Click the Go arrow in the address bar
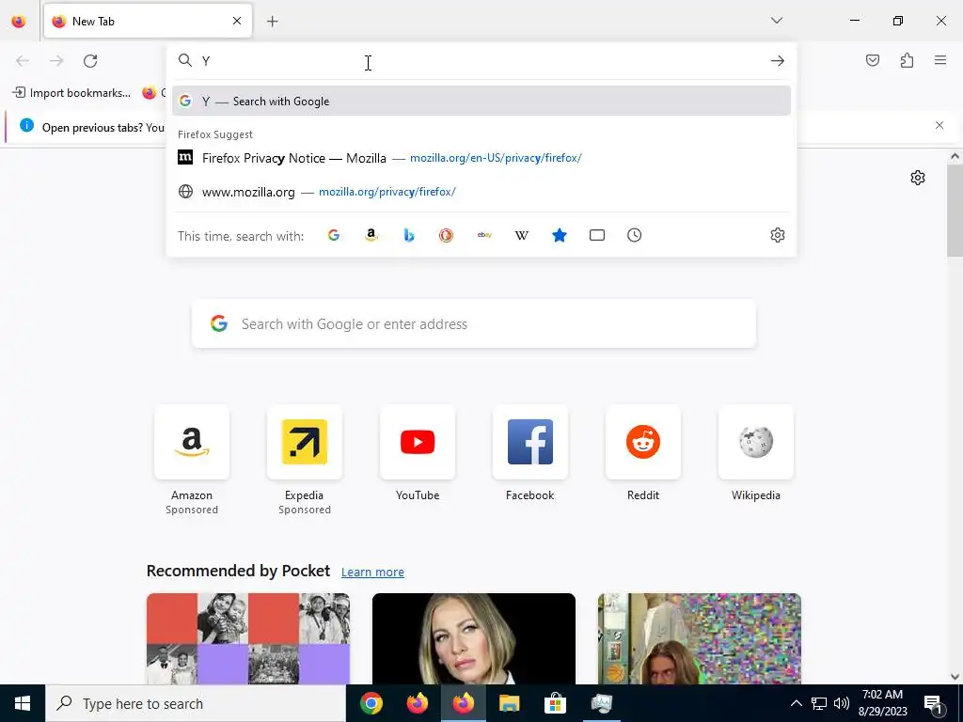The image size is (963, 722). tap(778, 61)
